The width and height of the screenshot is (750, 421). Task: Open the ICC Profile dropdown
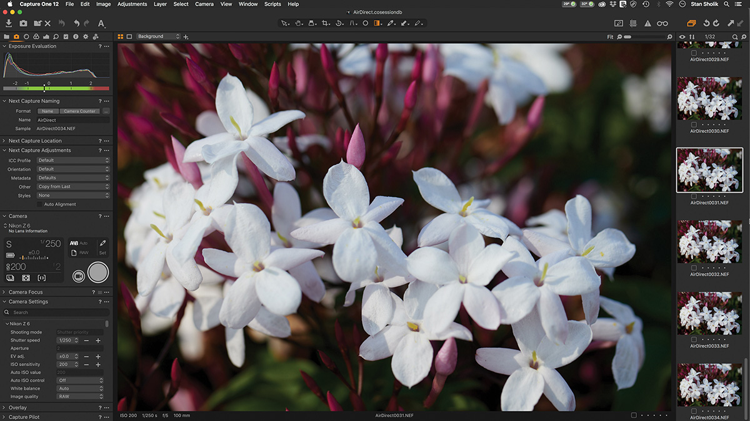[73, 160]
